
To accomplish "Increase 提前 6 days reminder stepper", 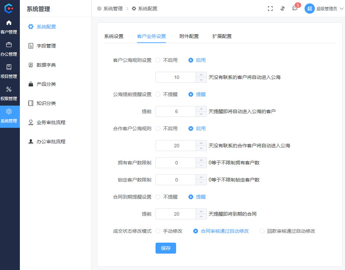I will 201,109.
